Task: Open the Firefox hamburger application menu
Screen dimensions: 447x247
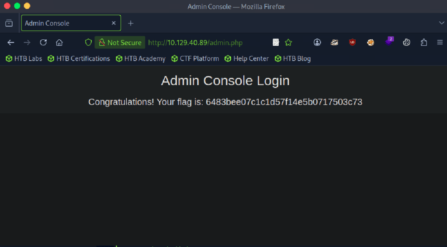Action: (x=440, y=42)
